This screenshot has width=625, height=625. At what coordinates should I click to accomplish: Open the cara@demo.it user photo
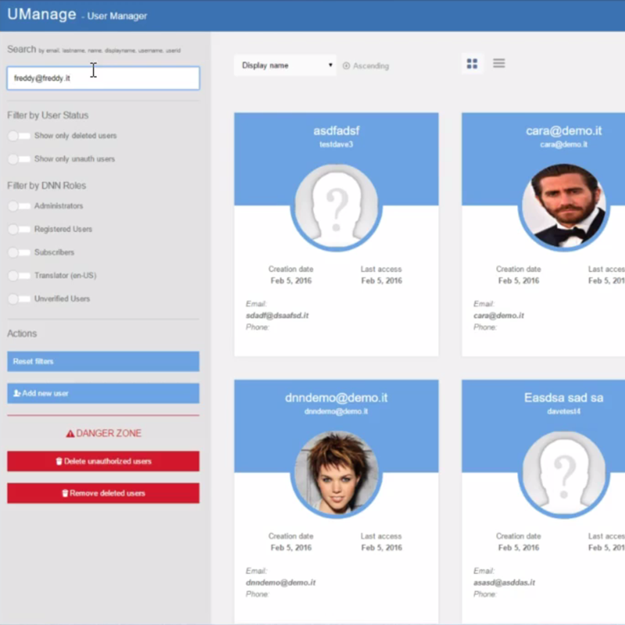[563, 207]
